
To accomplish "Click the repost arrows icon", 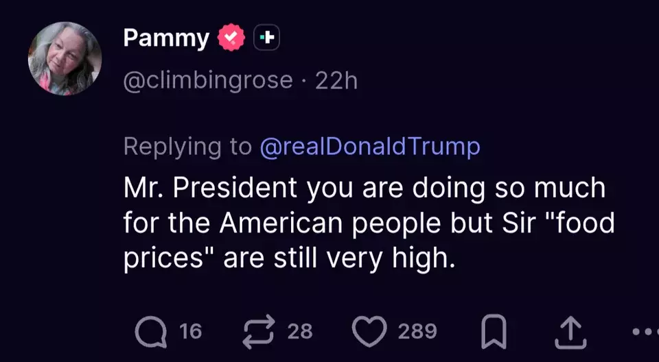I will [258, 331].
